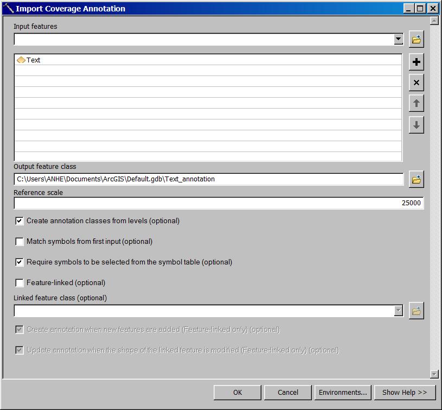
Task: Click the Reference scale 25000 field
Action: 219,203
